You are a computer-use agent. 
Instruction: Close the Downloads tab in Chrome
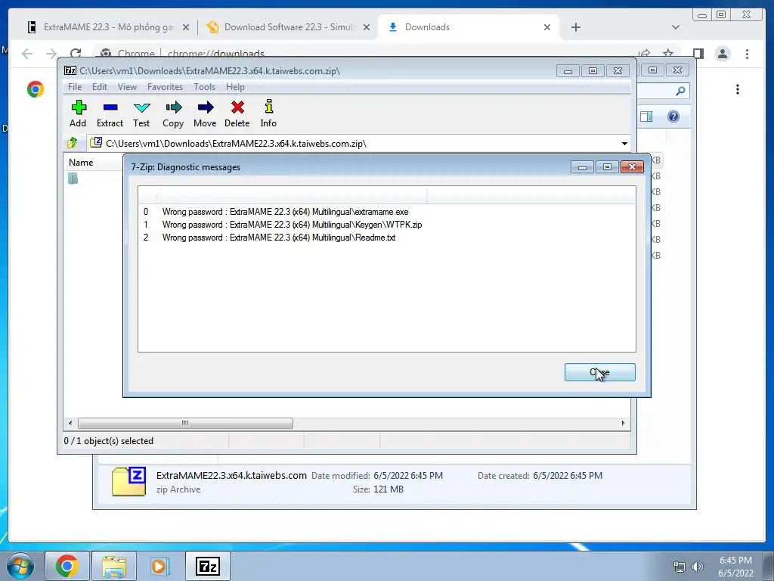pos(547,27)
